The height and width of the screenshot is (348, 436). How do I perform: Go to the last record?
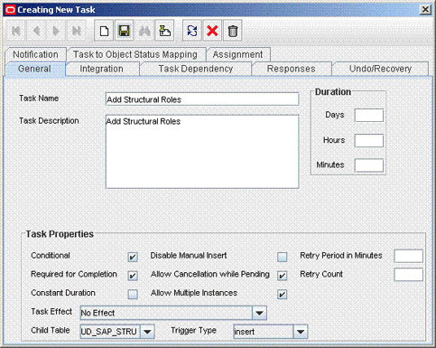coord(76,31)
